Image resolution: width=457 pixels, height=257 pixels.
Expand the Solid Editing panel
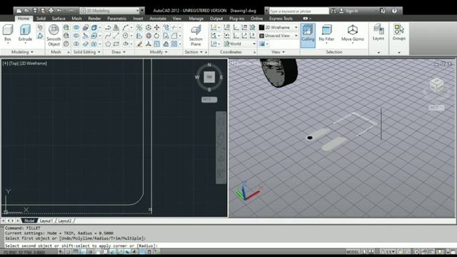(x=86, y=52)
